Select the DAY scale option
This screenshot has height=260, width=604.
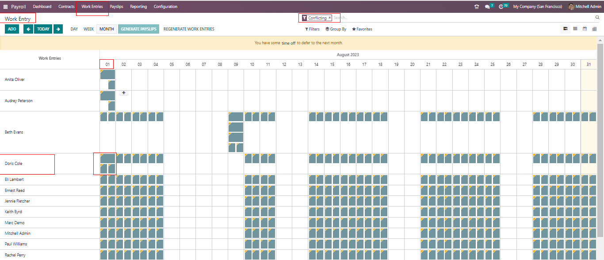pos(74,29)
